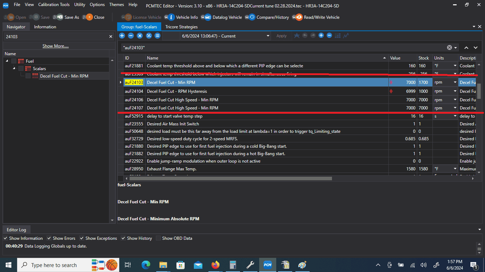485x272 pixels.
Task: Open units dropdown for auF52915 row
Action: pos(455,116)
